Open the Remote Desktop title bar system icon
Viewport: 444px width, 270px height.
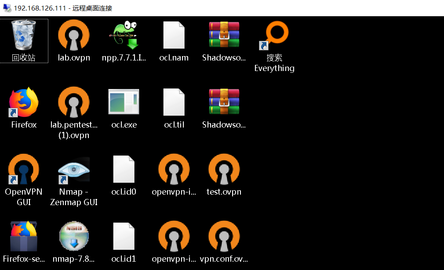click(x=7, y=8)
